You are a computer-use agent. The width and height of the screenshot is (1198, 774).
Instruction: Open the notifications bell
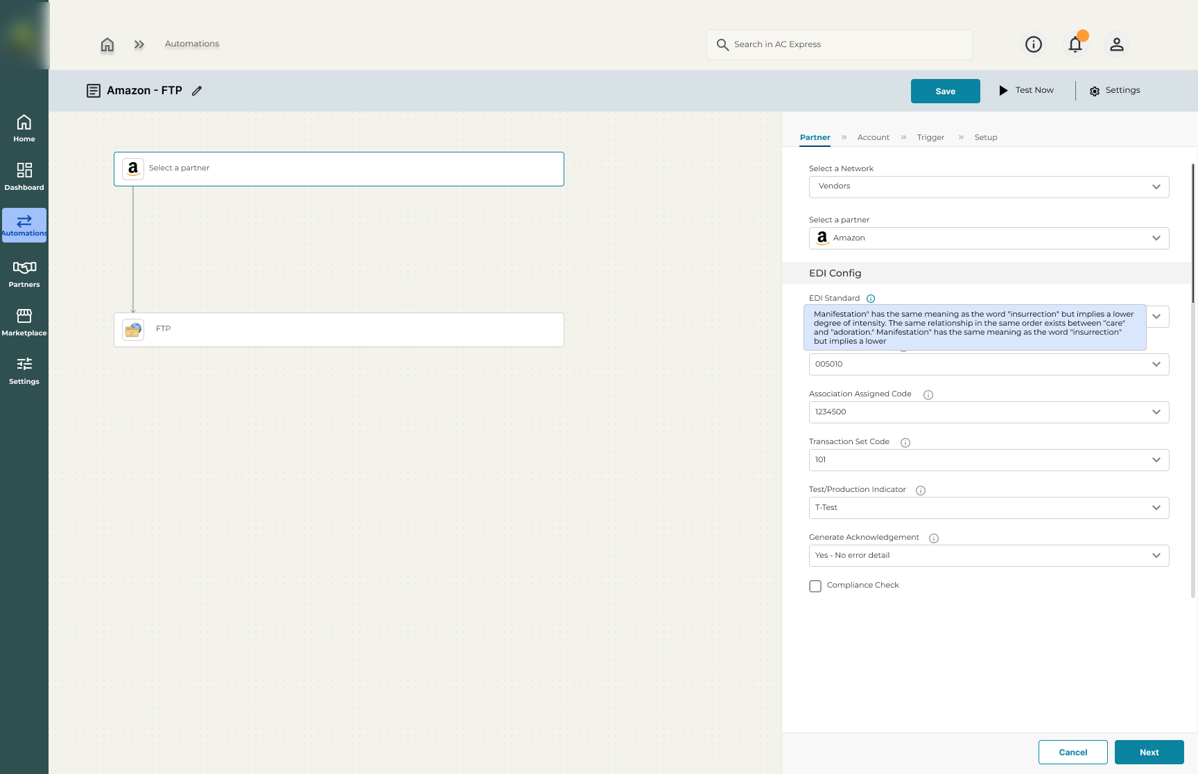1075,44
